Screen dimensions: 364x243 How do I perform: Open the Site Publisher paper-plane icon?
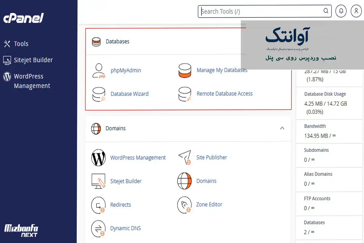[x=185, y=157]
